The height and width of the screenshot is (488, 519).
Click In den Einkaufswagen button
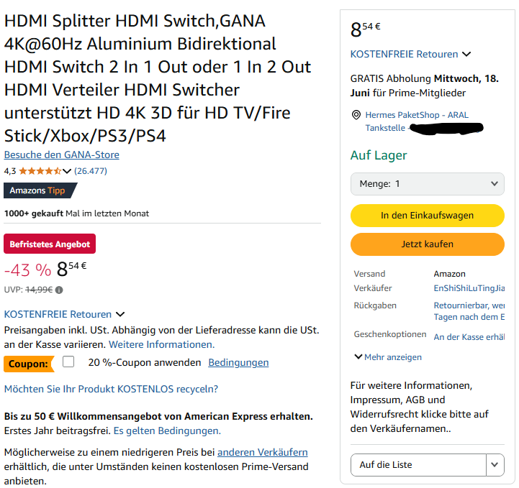pos(428,215)
